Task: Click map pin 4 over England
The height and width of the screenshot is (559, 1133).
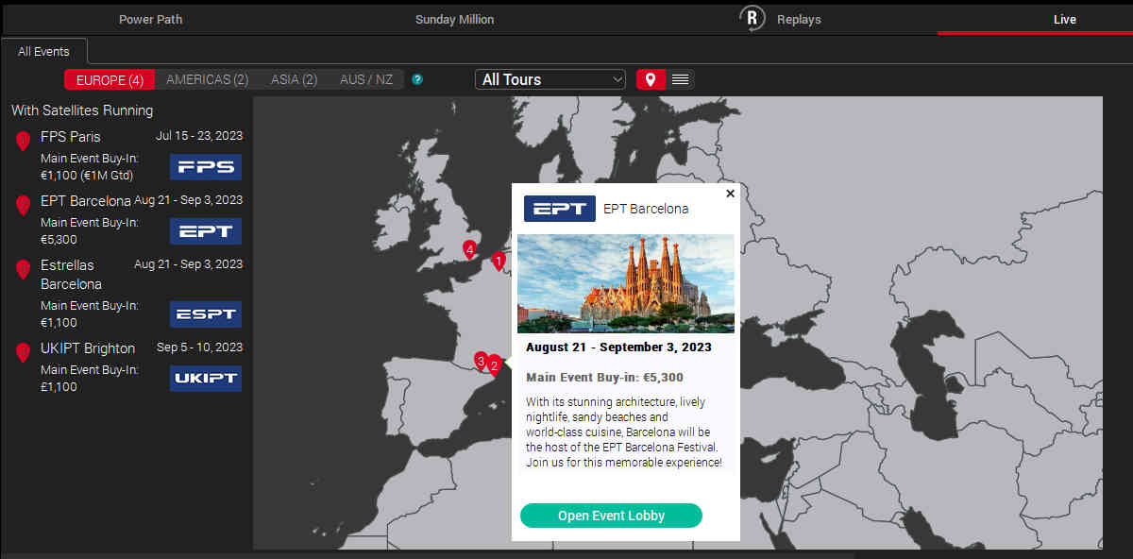Action: [469, 249]
